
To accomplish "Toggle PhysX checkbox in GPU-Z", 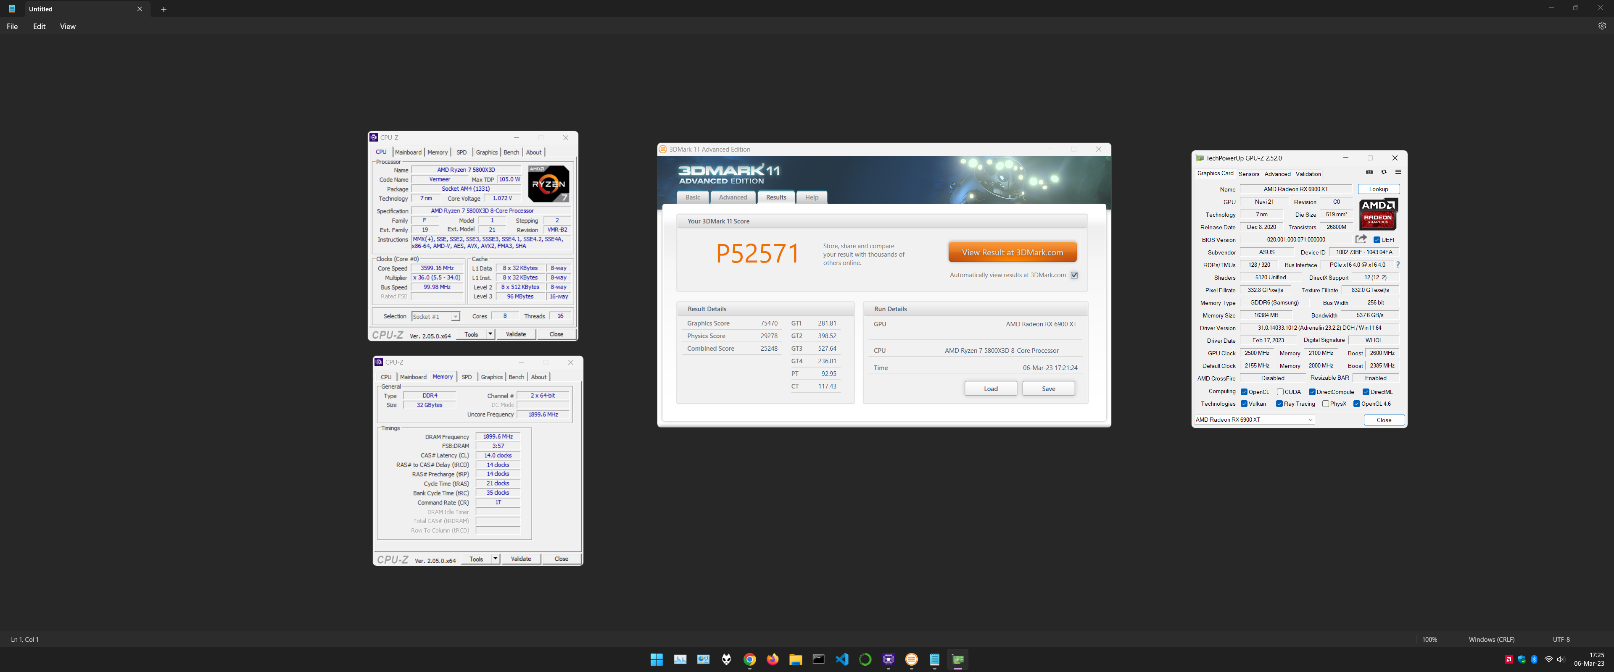I will (x=1325, y=404).
